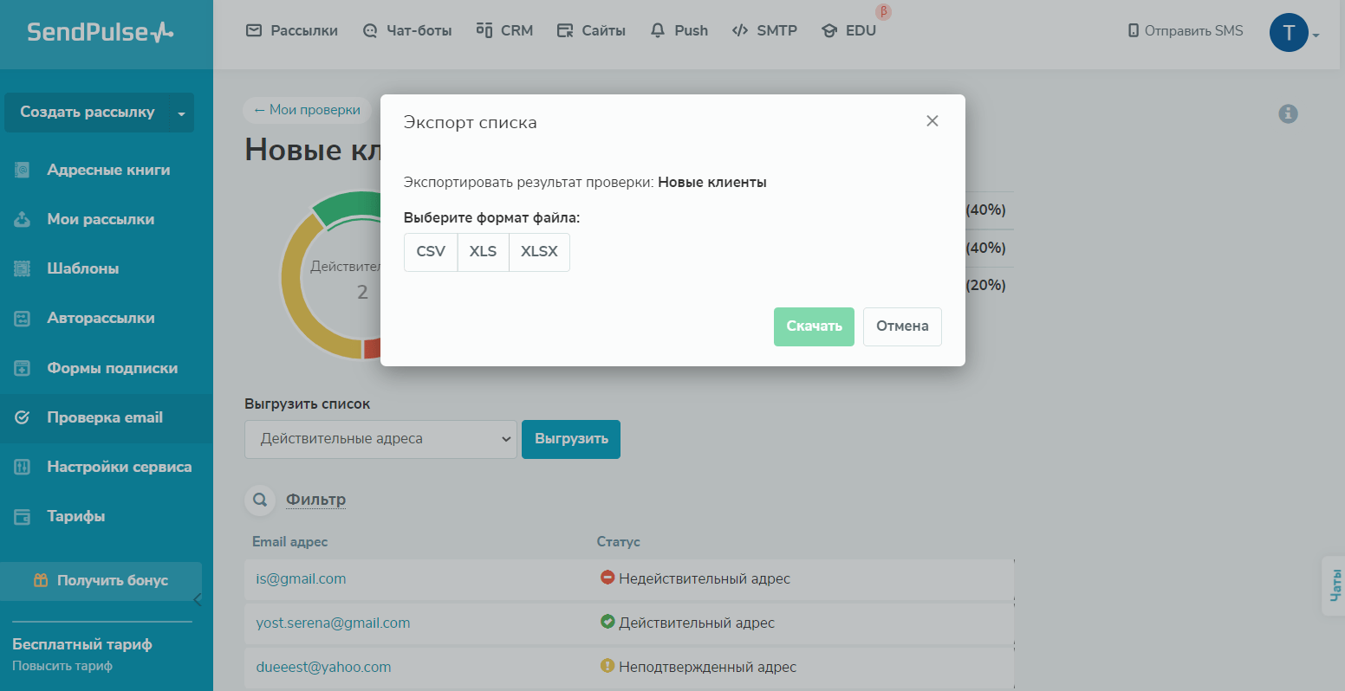This screenshot has width=1345, height=691.
Task: Click the EDU graduation cap icon
Action: click(x=829, y=31)
